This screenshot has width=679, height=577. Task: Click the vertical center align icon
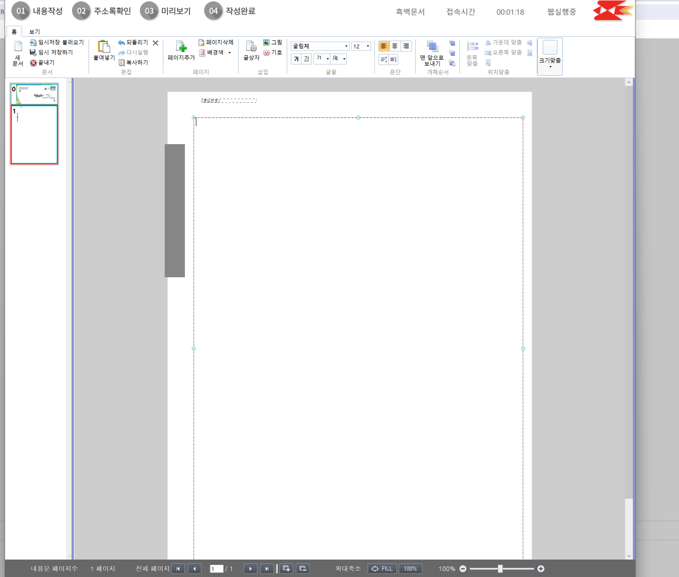530,43
